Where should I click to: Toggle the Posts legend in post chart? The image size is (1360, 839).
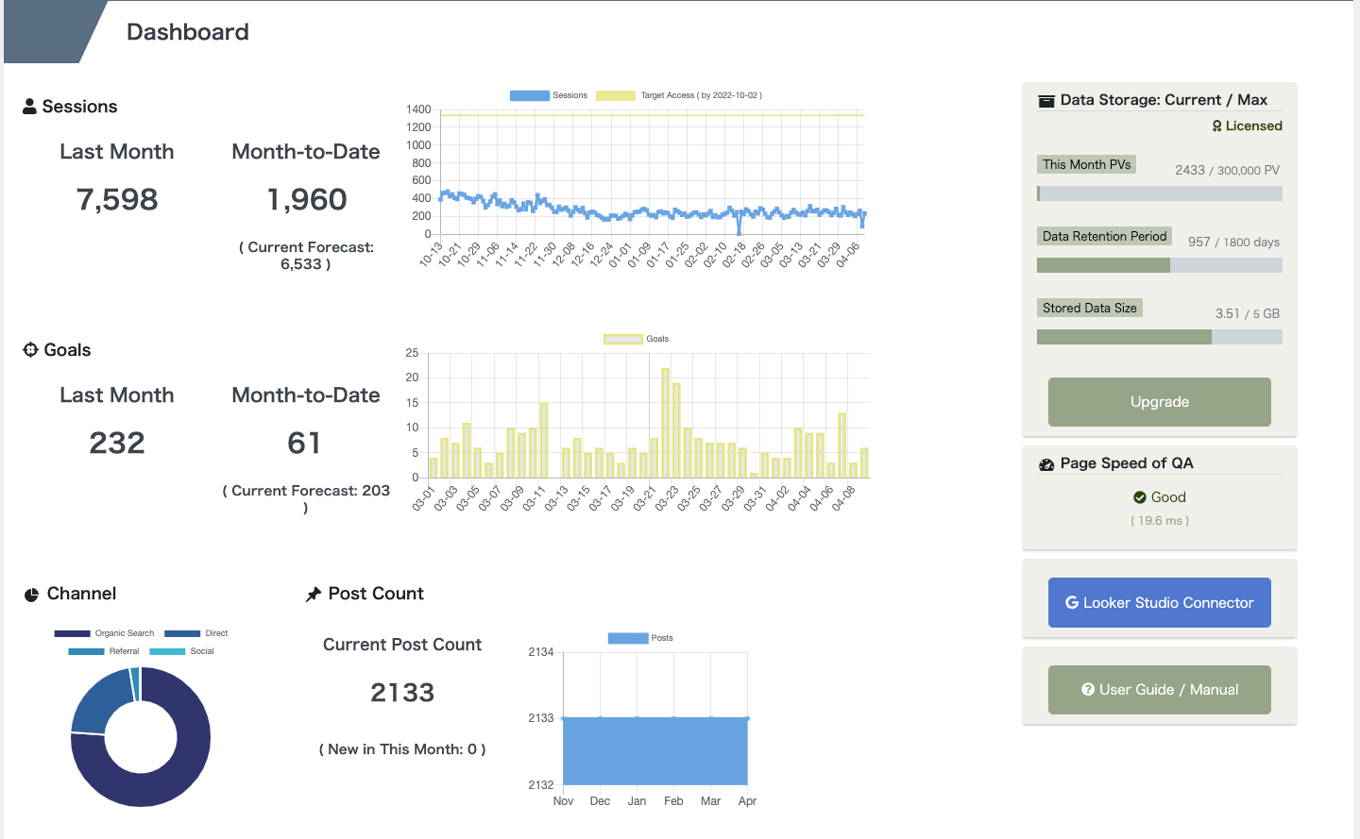[640, 638]
